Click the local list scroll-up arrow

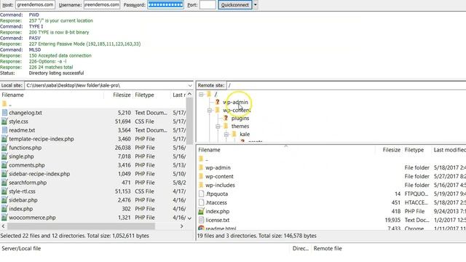189,95
